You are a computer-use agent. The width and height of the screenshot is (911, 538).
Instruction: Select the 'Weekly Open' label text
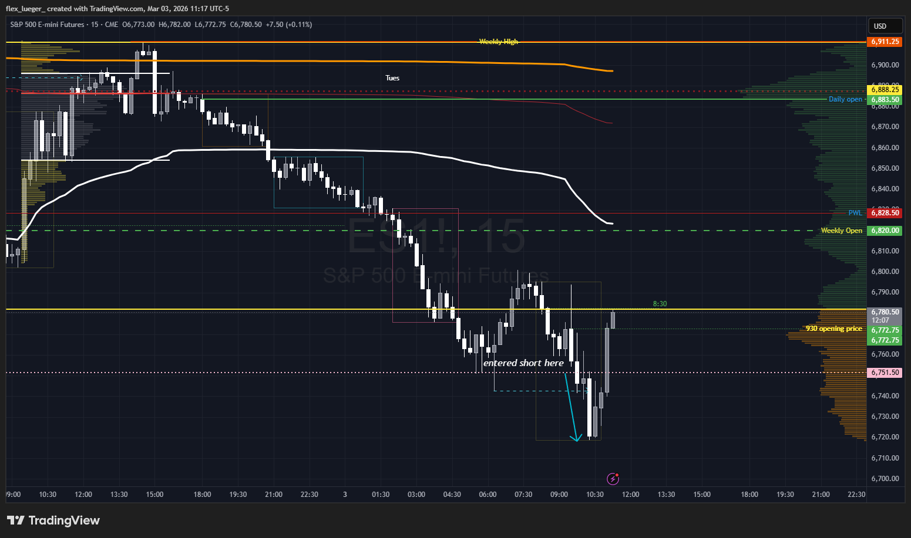[x=841, y=231]
